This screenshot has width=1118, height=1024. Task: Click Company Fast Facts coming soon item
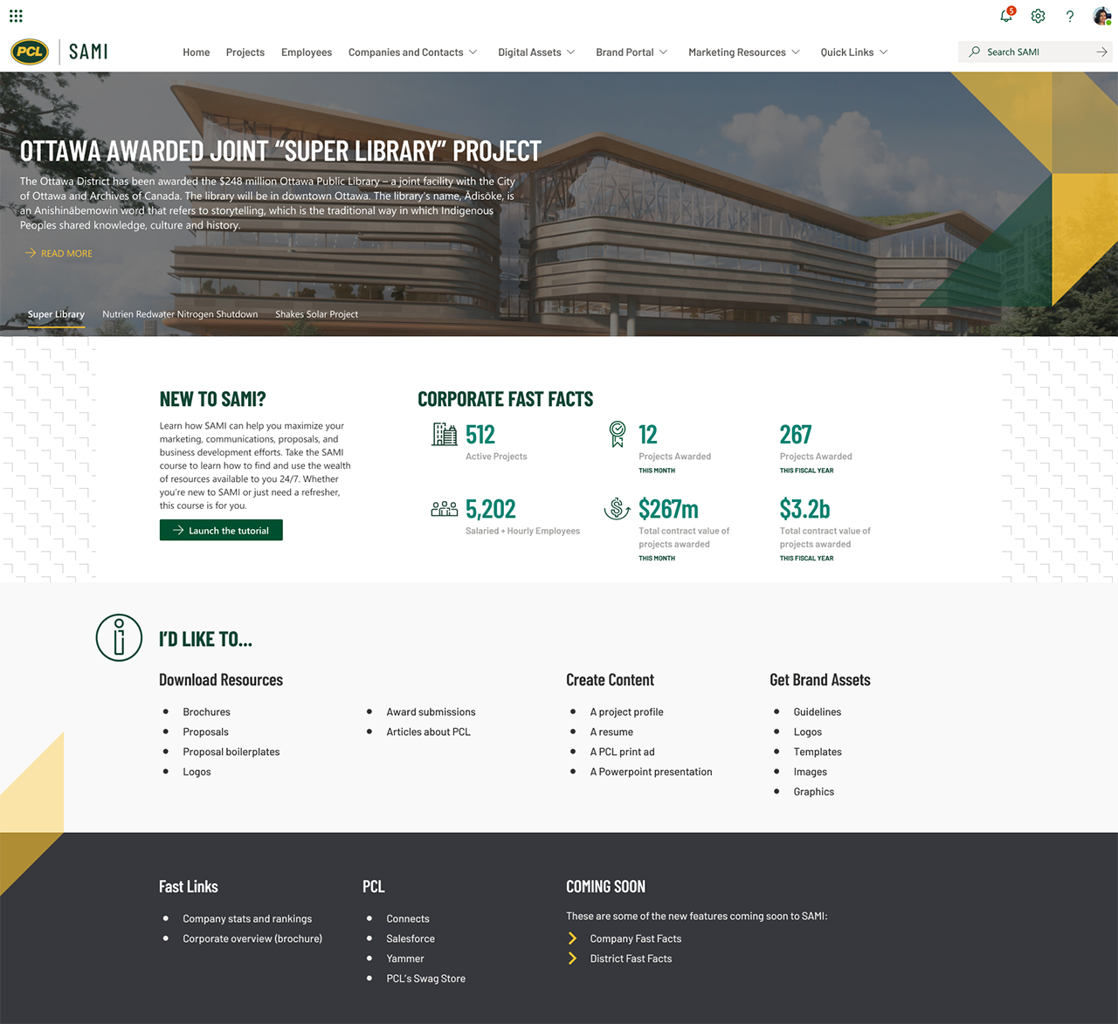(x=636, y=939)
